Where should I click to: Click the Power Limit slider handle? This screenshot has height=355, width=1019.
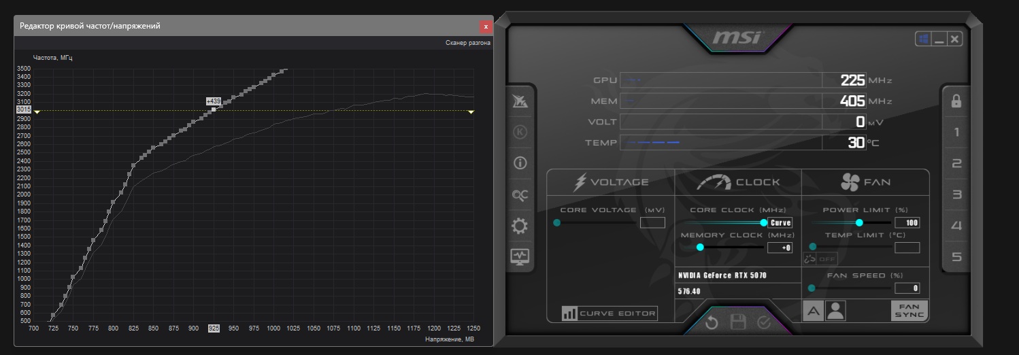point(859,222)
